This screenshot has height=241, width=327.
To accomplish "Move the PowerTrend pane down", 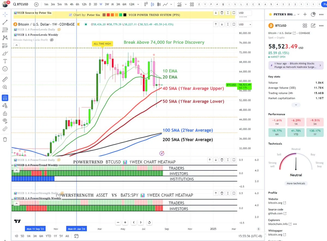I will coord(216,160).
